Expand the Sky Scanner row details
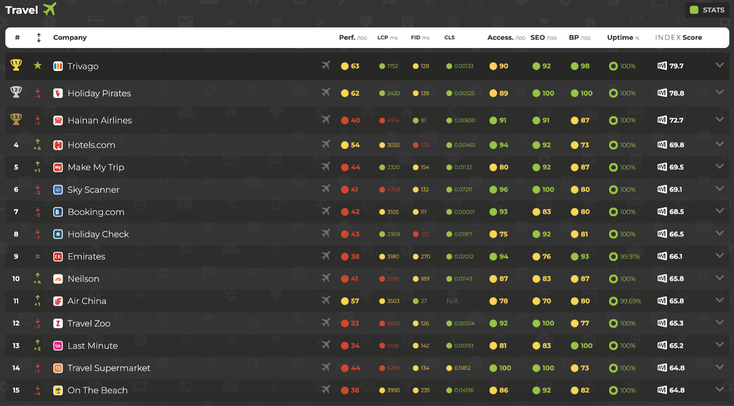734x406 pixels. click(719, 189)
